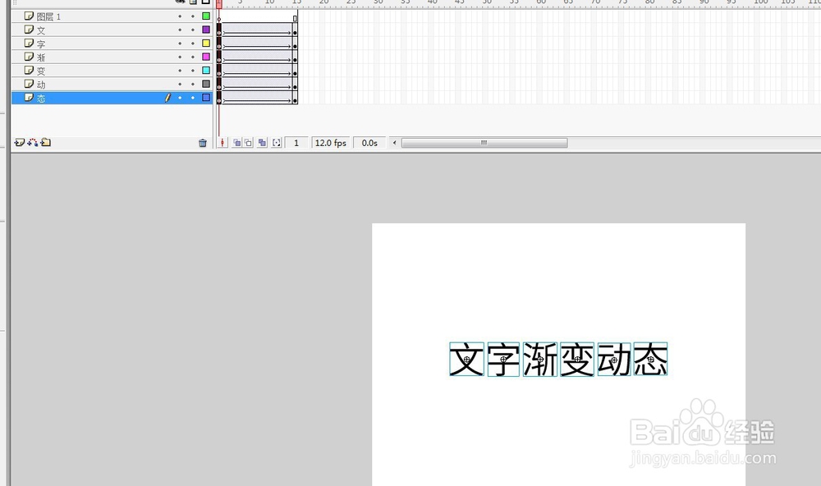Click the elapsed time 0.0s display
The image size is (821, 486).
point(369,142)
